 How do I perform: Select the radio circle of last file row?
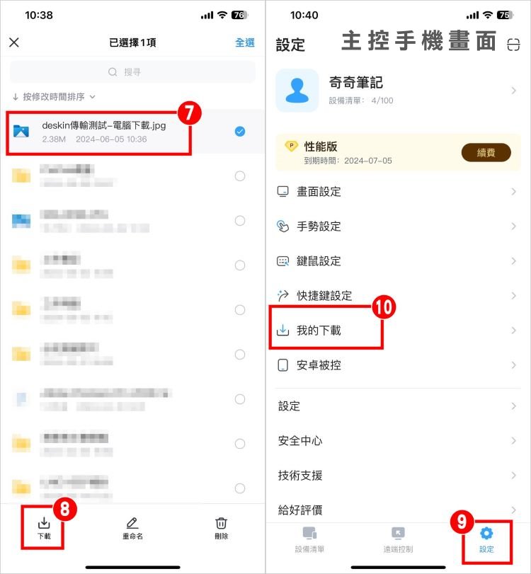click(x=240, y=488)
